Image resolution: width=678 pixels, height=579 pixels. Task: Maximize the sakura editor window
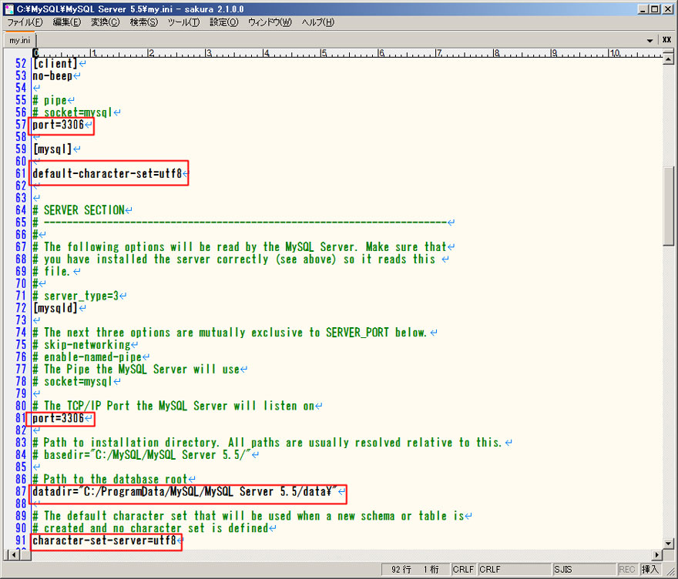tap(655, 9)
